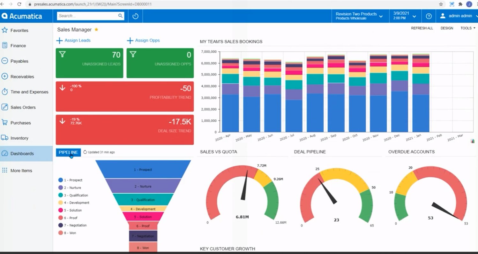Image resolution: width=478 pixels, height=254 pixels.
Task: Click the Assign Leads plus icon
Action: tap(59, 41)
